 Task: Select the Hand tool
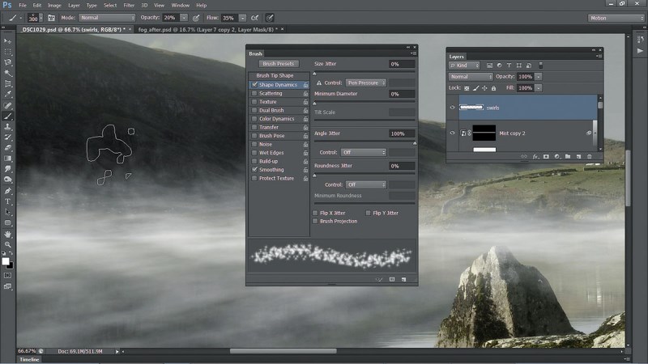[8, 234]
